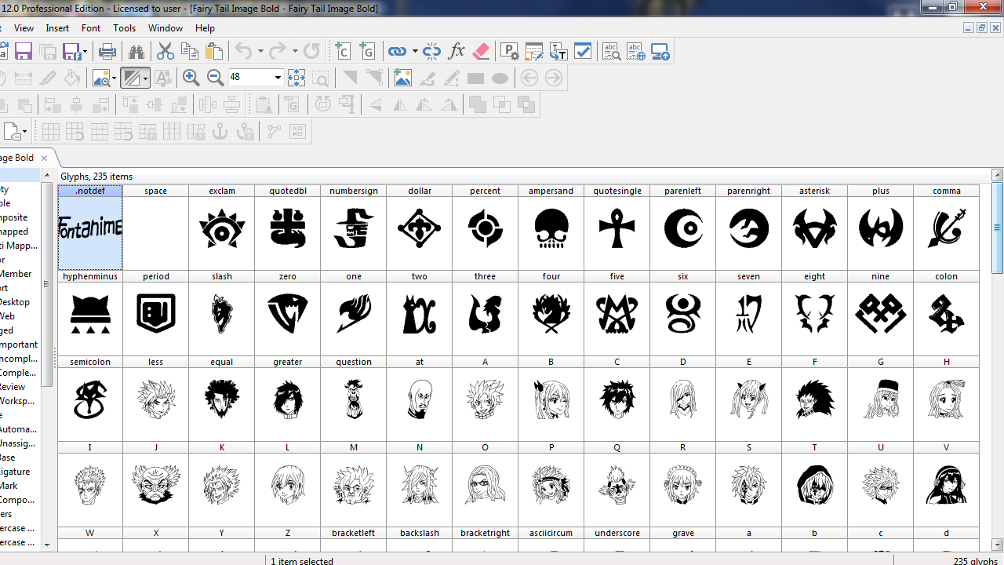Open the zoom size 48 dropdown

(278, 78)
